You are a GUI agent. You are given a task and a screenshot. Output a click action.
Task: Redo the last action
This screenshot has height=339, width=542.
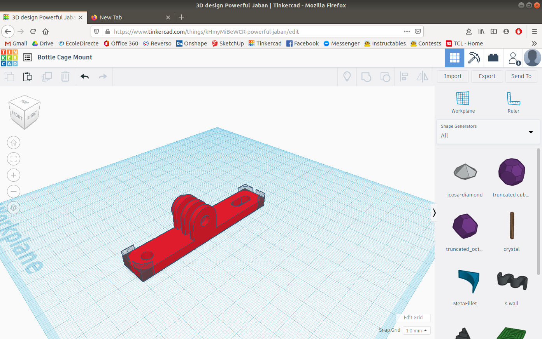(103, 76)
